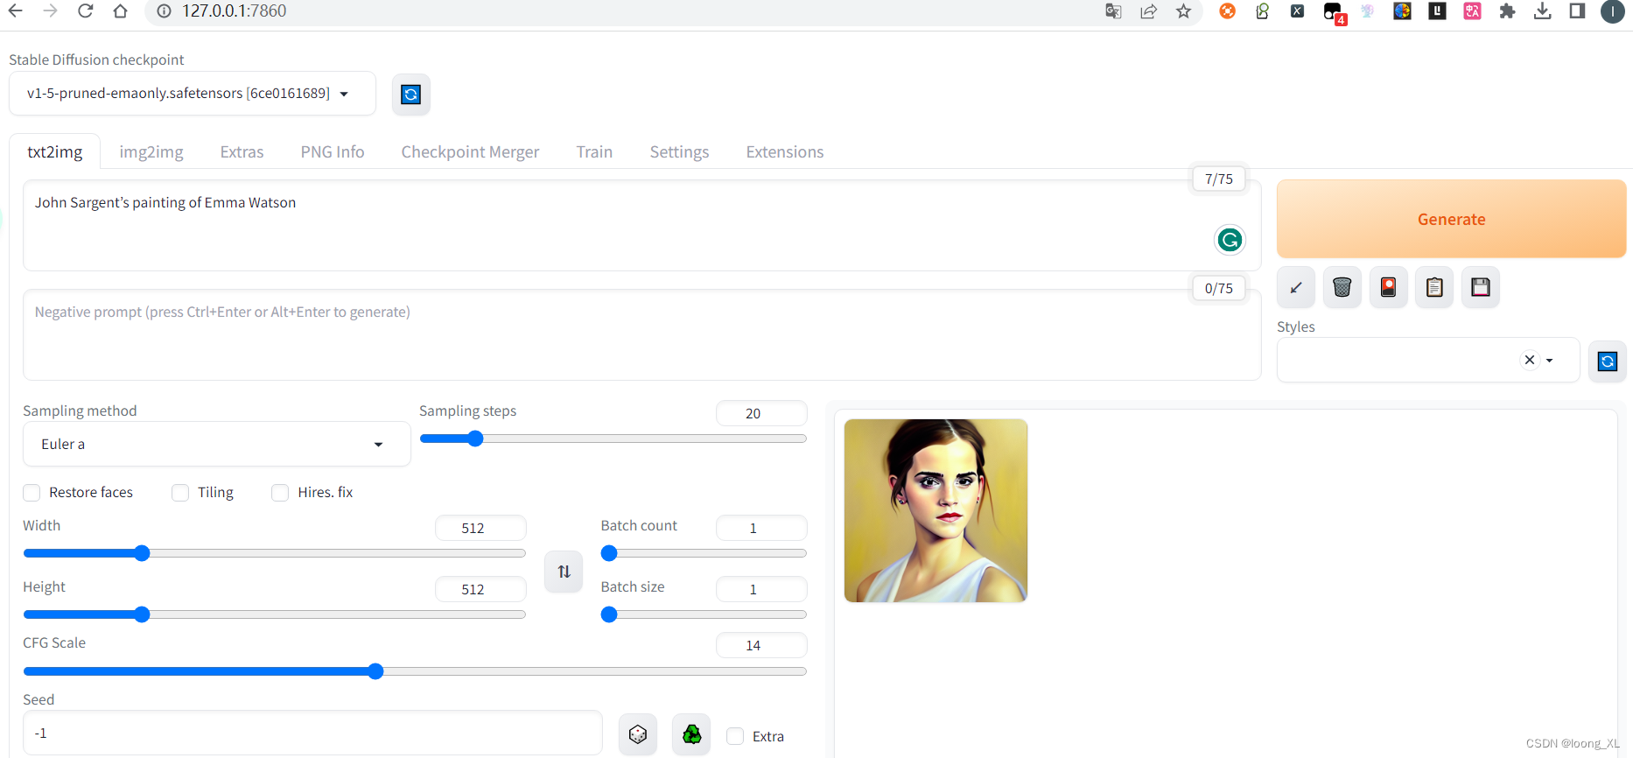Open browser extensions puzzle icon

tap(1507, 11)
